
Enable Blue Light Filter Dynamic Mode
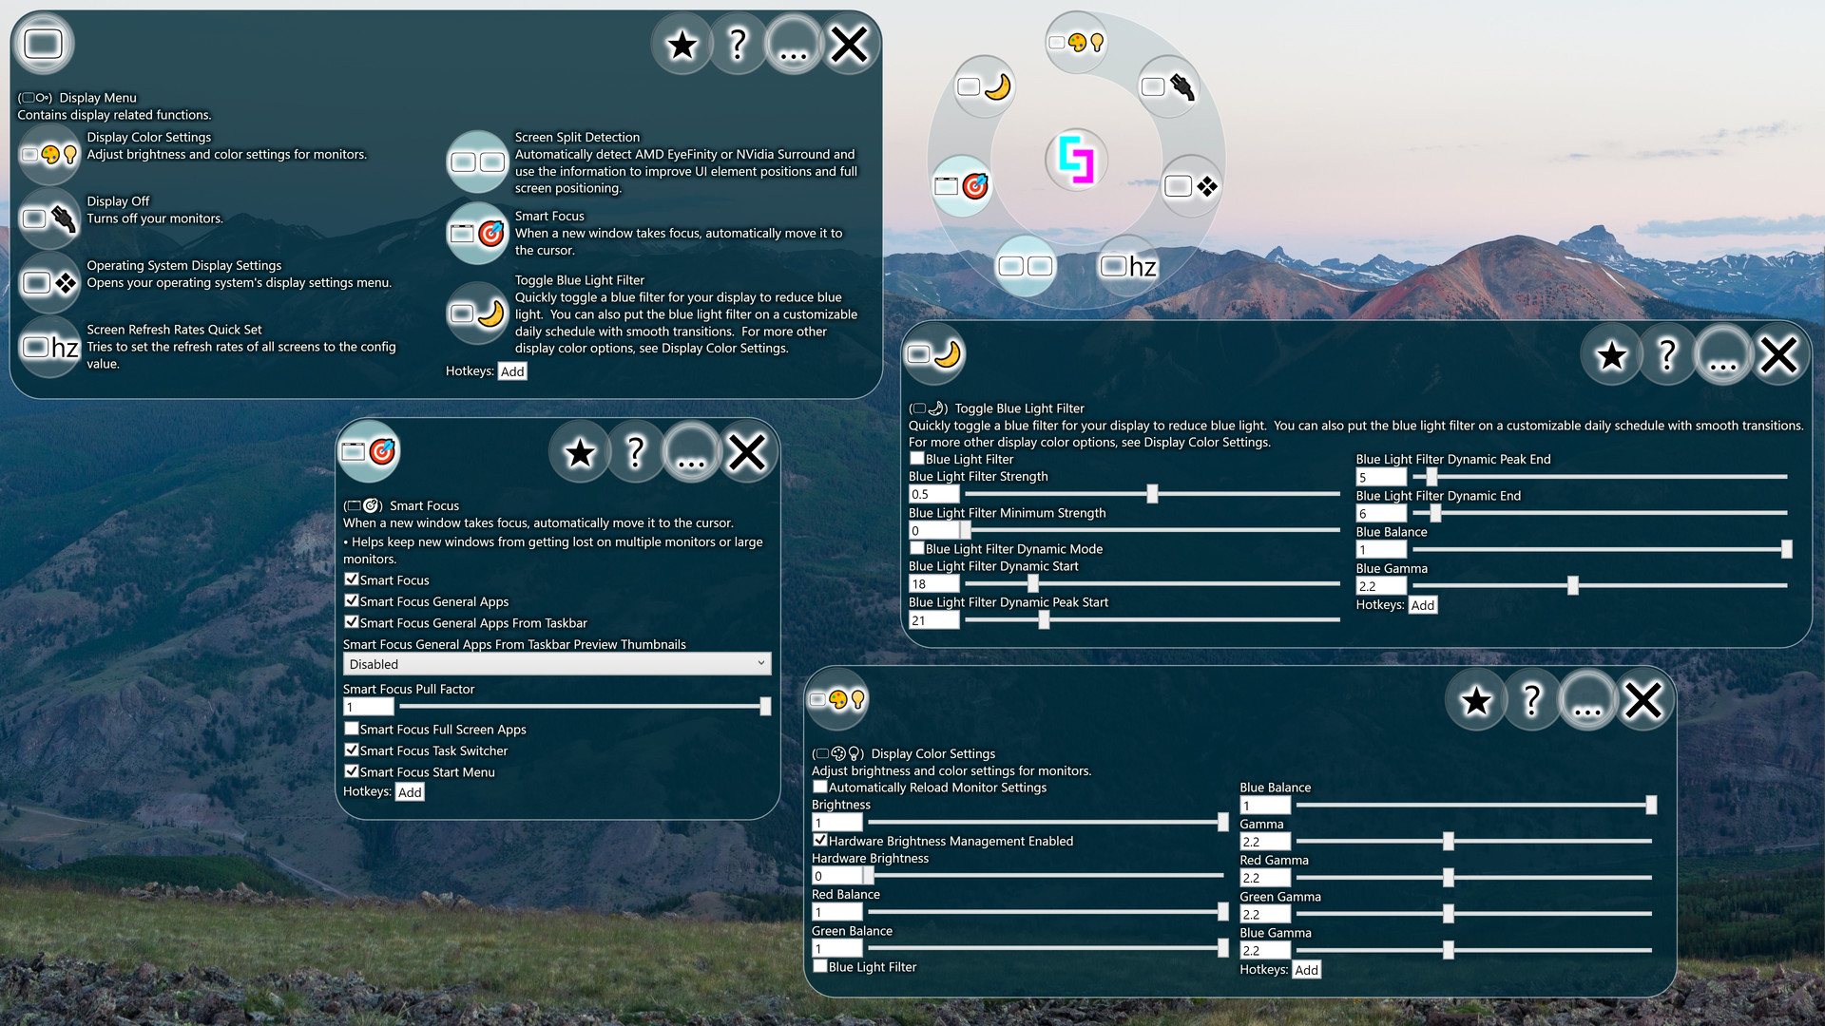click(917, 548)
